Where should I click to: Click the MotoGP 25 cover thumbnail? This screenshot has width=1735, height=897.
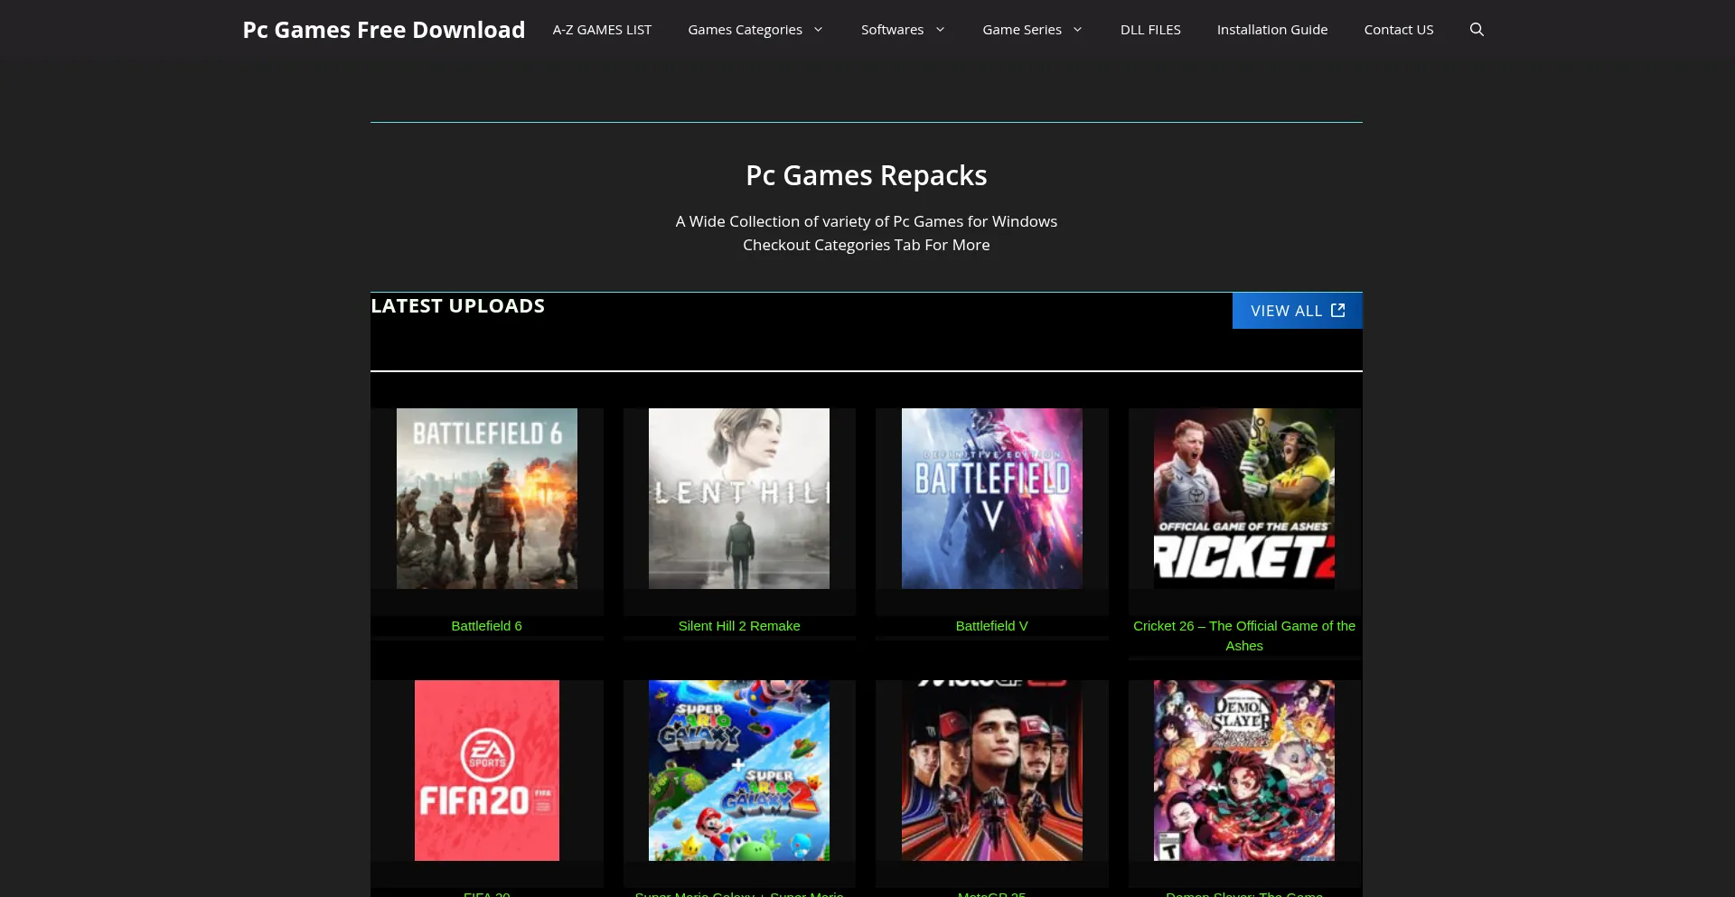click(991, 771)
